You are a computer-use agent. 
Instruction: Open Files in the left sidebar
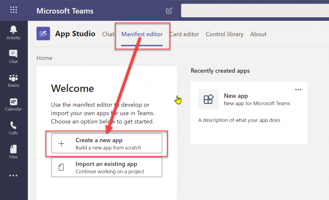pos(13,152)
